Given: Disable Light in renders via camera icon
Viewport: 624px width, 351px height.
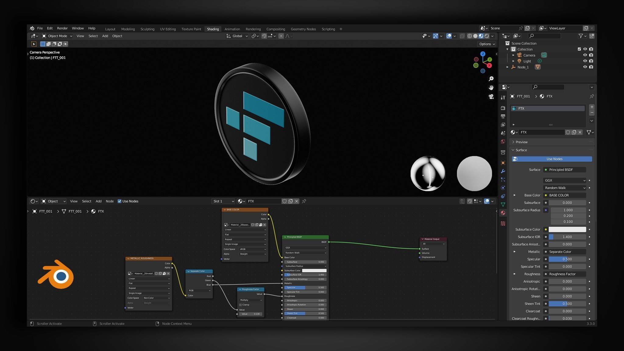Looking at the screenshot, I should (591, 61).
